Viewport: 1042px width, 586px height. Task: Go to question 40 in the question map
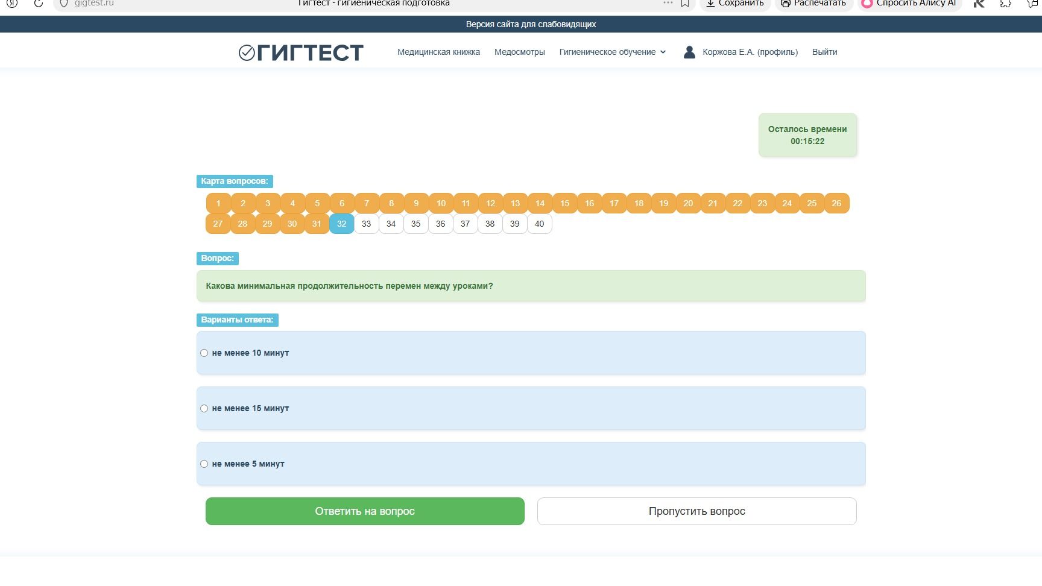539,224
